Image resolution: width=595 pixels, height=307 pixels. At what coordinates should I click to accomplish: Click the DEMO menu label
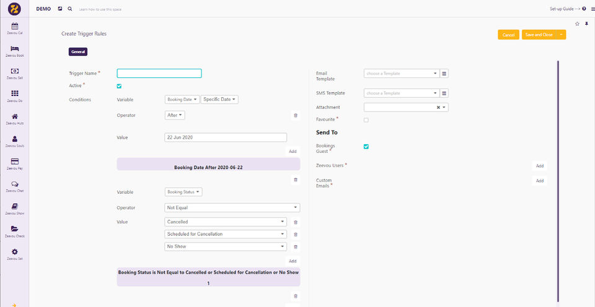[x=43, y=9]
